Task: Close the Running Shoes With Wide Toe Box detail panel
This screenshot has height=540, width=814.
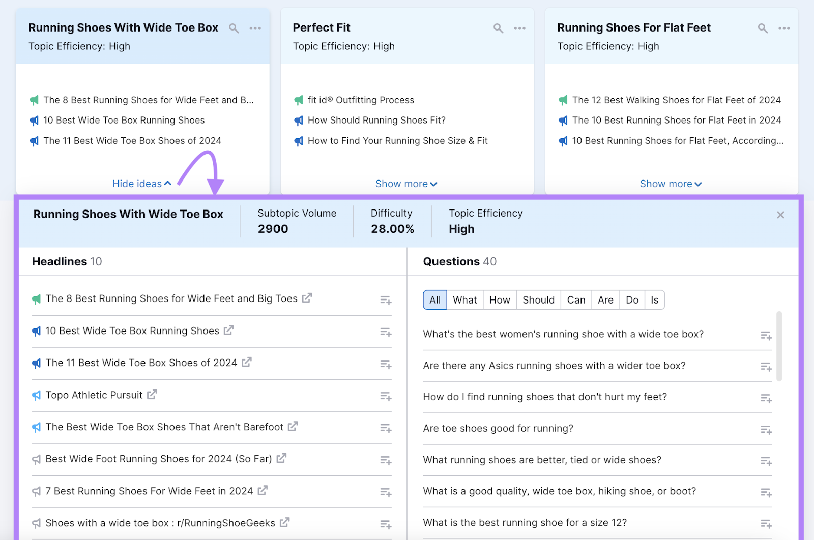Action: pyautogui.click(x=780, y=215)
